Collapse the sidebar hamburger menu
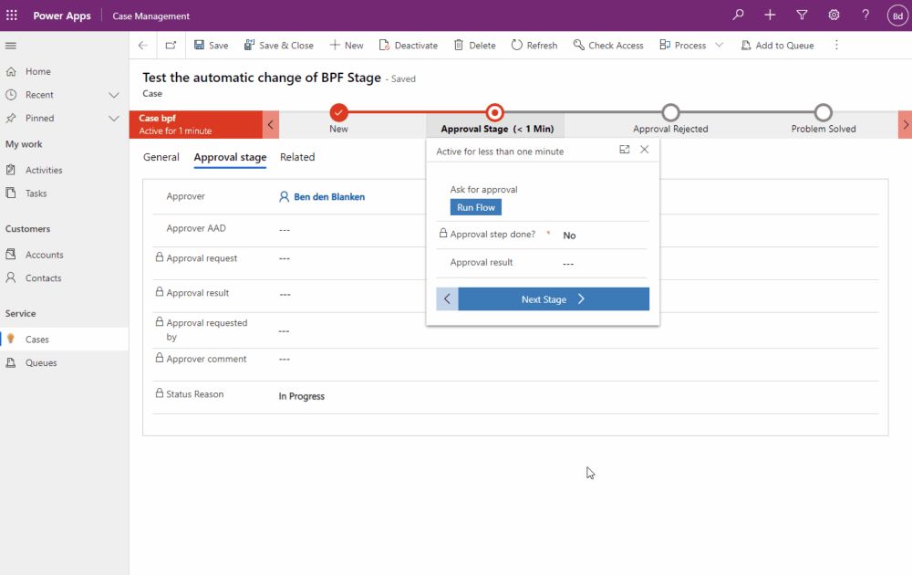 pyautogui.click(x=10, y=46)
